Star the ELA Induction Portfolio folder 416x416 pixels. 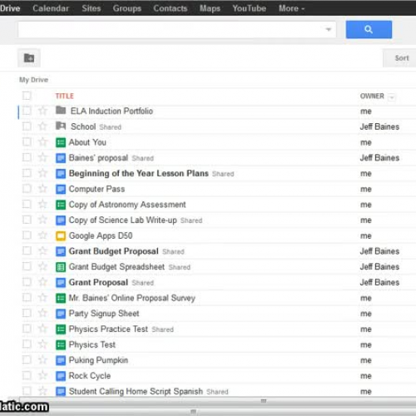point(42,111)
